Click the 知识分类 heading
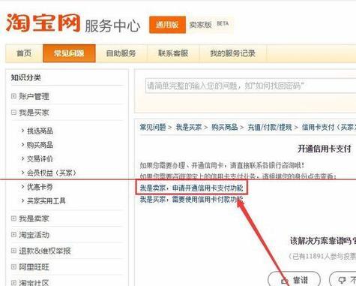 (x=25, y=77)
